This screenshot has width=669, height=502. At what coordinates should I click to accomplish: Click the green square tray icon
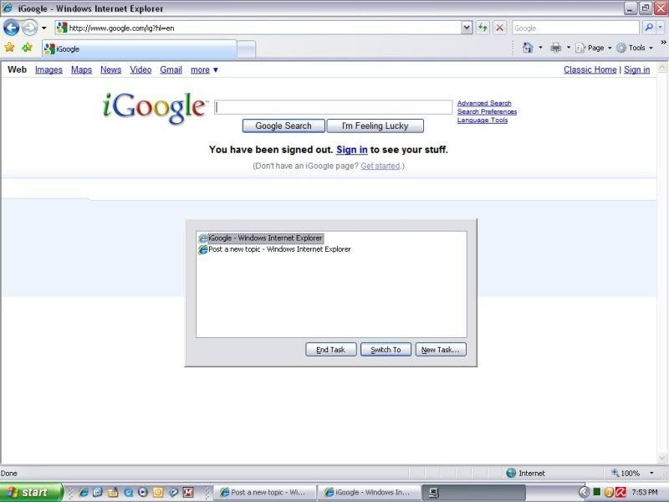pyautogui.click(x=597, y=492)
